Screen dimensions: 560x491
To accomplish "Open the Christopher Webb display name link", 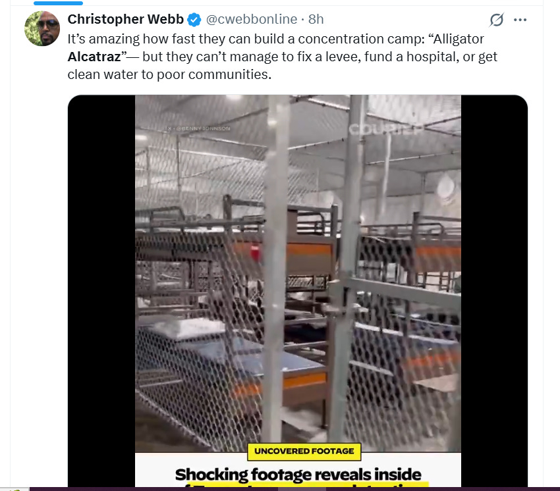I will 125,19.
